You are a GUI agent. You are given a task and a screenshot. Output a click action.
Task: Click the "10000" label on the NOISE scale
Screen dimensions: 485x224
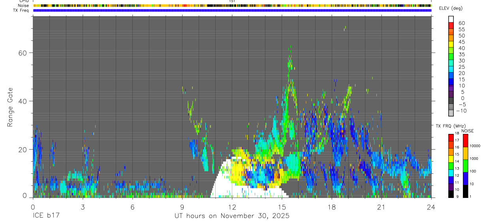coord(476,146)
